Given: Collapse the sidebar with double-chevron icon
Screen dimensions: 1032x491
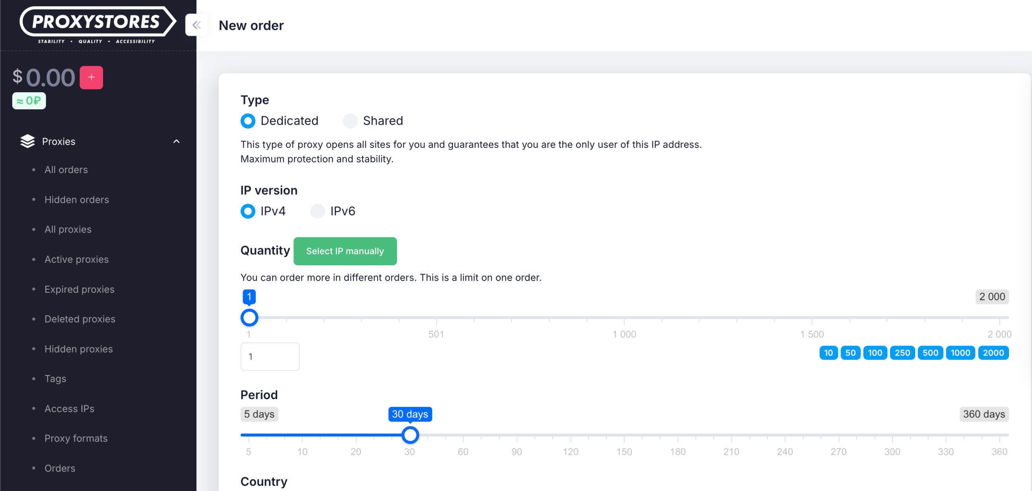Looking at the screenshot, I should point(196,25).
